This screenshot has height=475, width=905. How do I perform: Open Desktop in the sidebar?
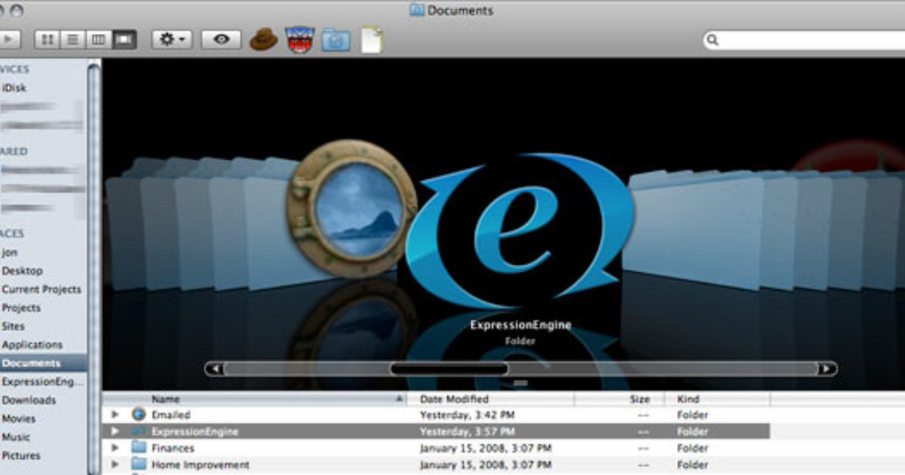click(22, 271)
